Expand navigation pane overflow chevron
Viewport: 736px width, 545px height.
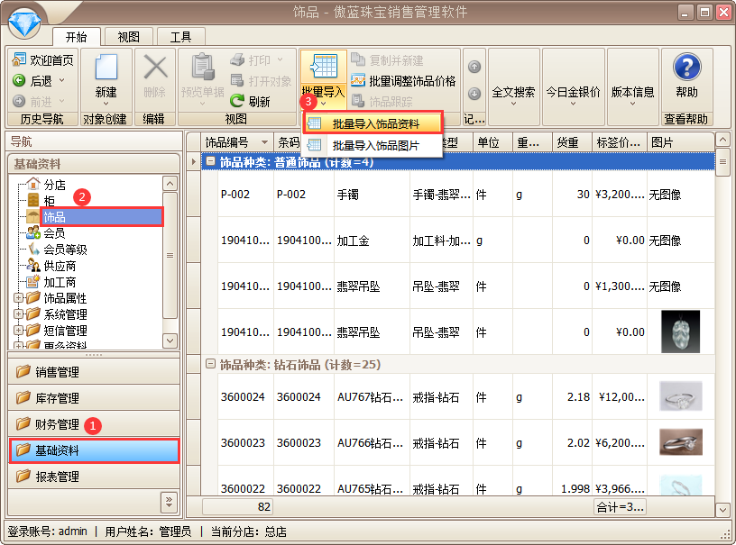click(x=169, y=502)
